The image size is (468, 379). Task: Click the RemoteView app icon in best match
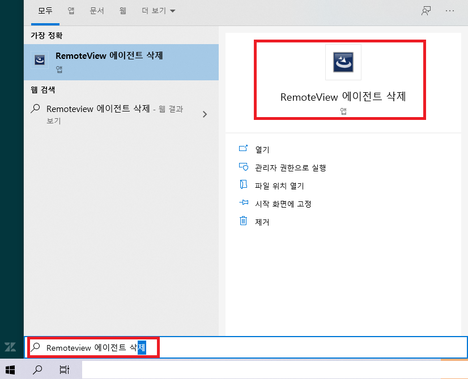40,60
